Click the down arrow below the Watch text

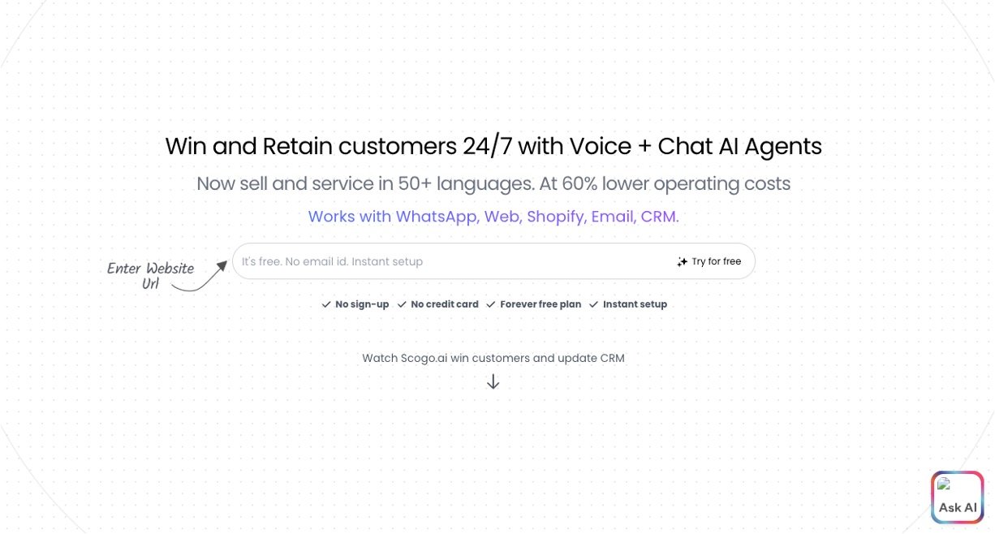(493, 381)
